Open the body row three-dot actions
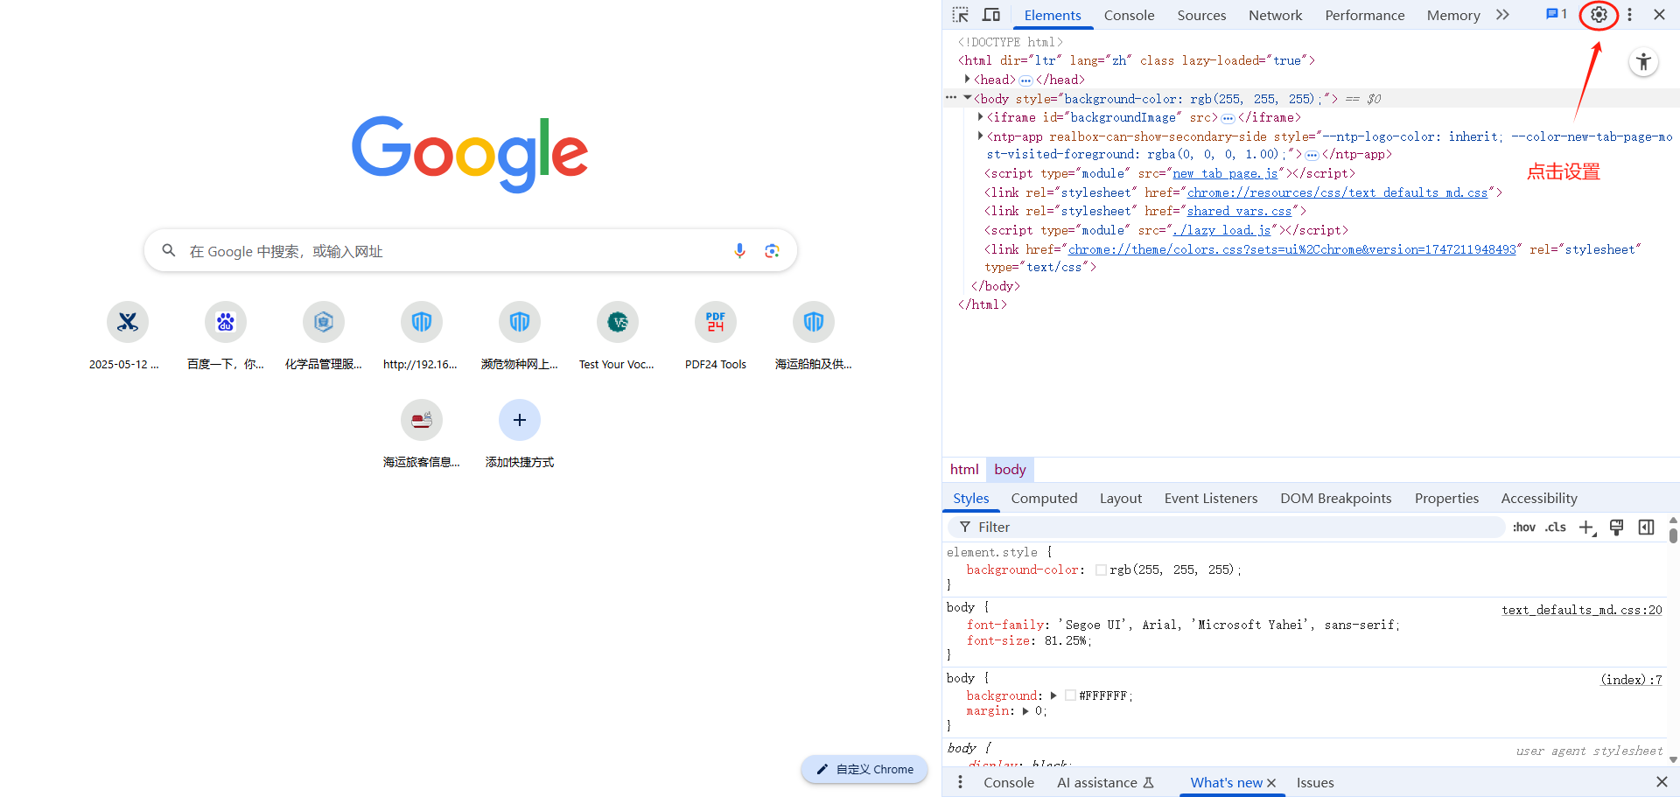 [x=951, y=98]
